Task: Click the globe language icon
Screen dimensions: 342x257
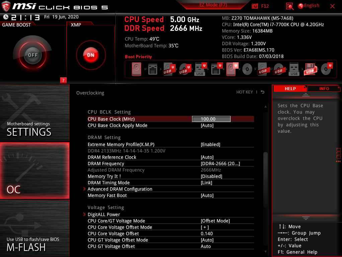Action: click(x=301, y=6)
